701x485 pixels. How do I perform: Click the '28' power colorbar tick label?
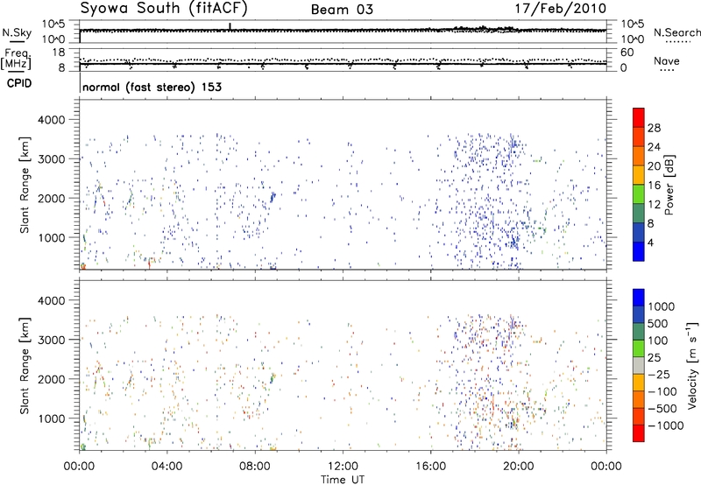654,128
